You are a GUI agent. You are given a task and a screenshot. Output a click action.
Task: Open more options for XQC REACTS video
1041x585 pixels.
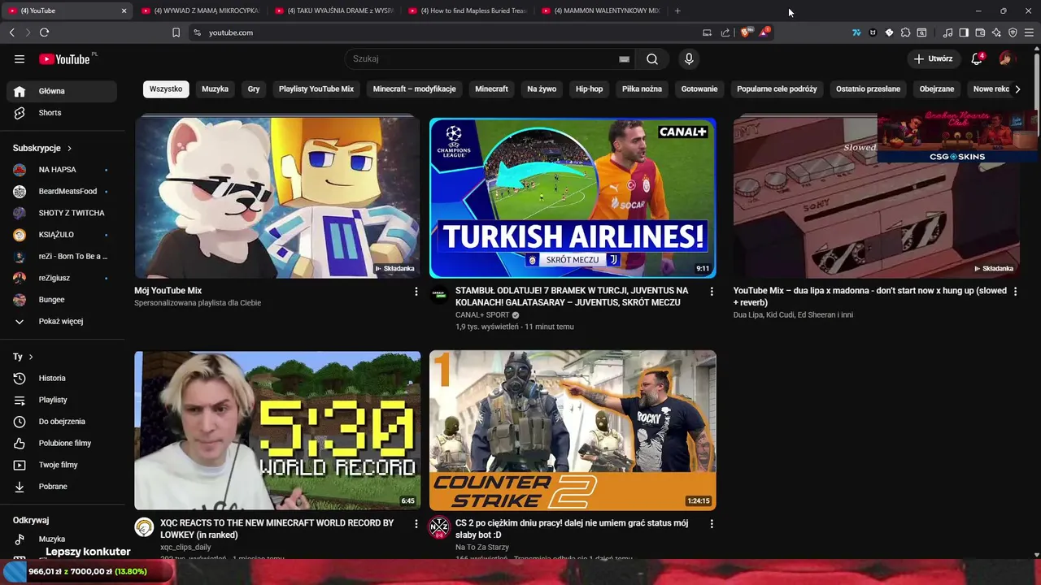[x=416, y=524]
